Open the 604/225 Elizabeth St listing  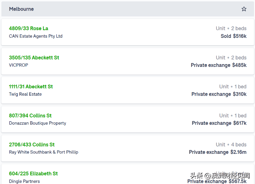[x=33, y=173]
